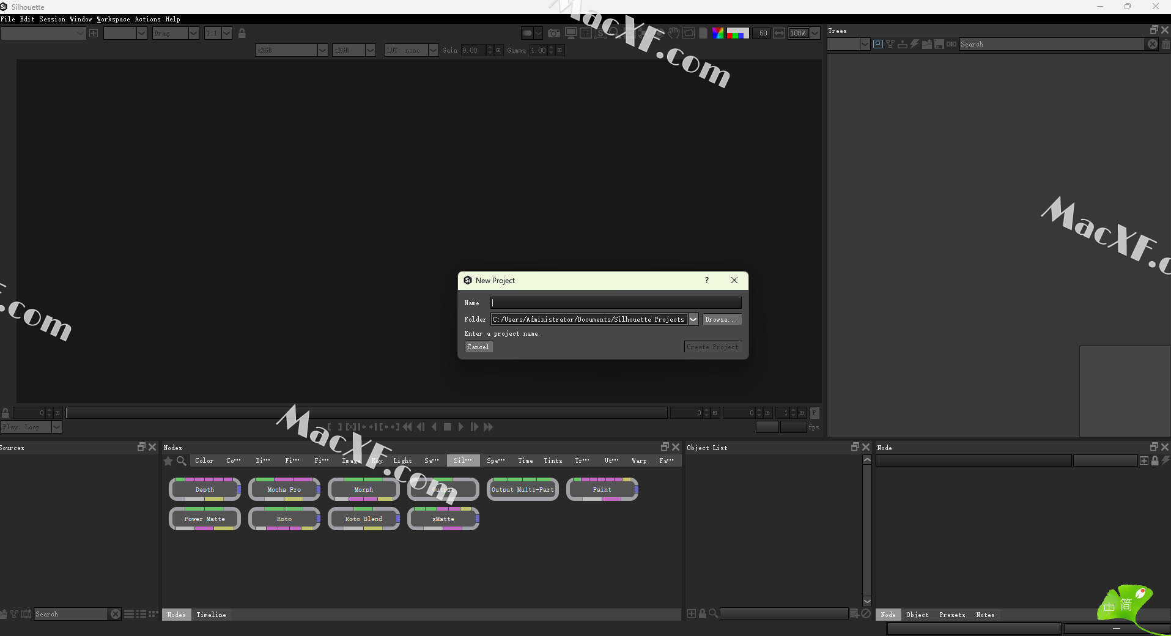
Task: Clear the Trees search field
Action: (x=1152, y=44)
